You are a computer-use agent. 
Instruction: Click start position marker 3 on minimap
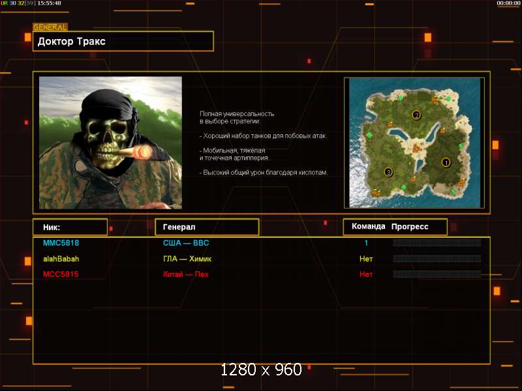(388, 172)
